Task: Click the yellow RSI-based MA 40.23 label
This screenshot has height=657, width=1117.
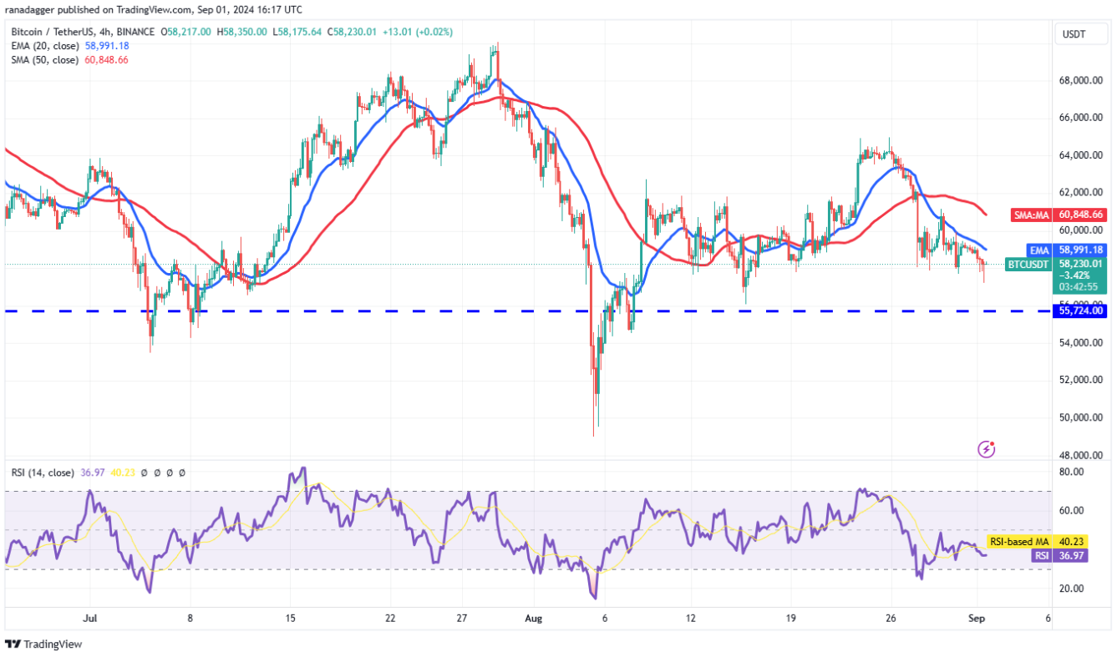Action: pyautogui.click(x=1036, y=541)
